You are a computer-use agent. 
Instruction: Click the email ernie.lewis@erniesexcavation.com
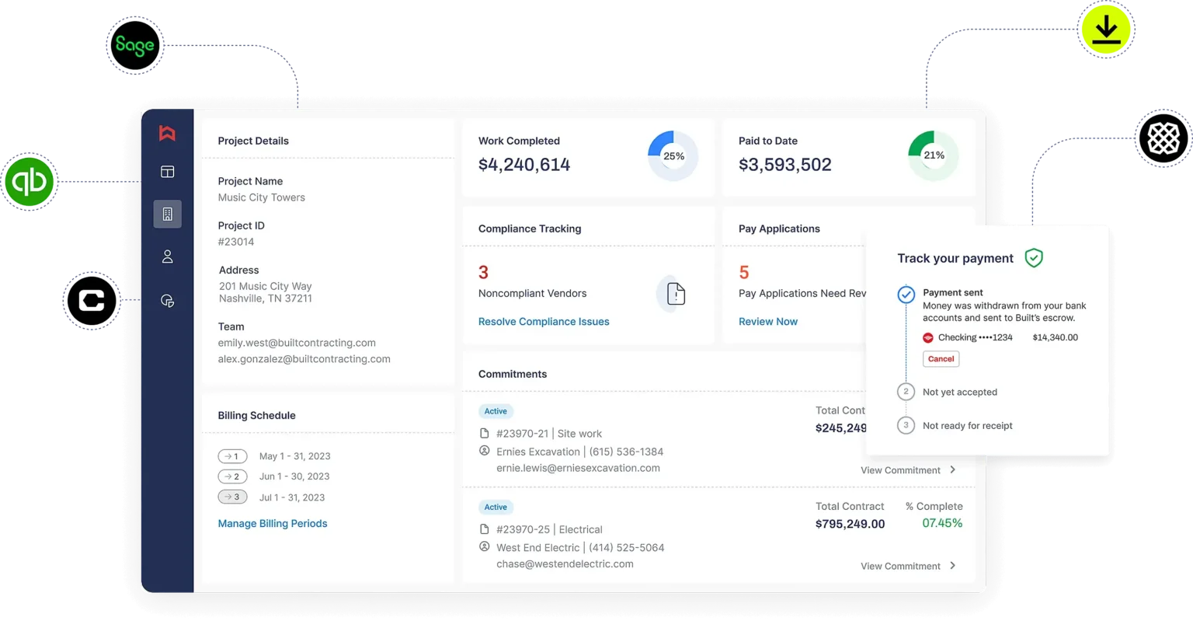(x=578, y=468)
